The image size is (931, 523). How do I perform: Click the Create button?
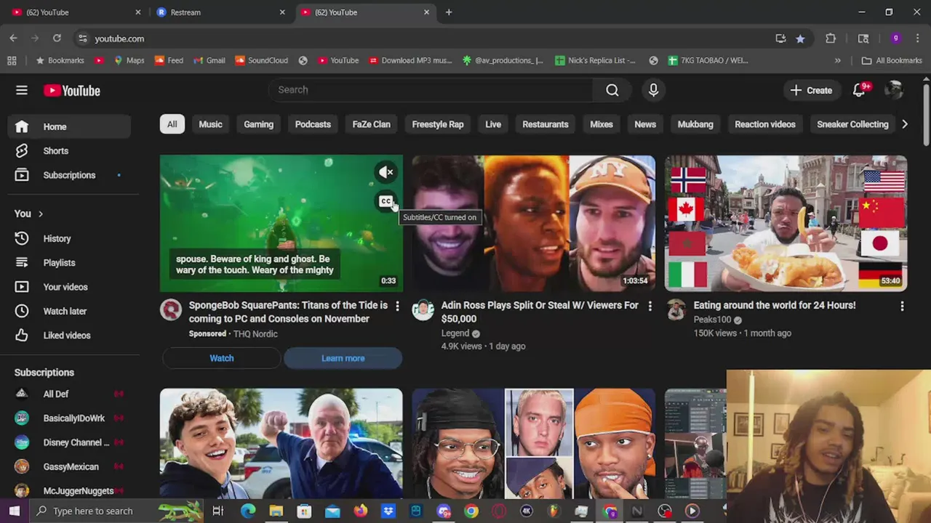pos(811,90)
